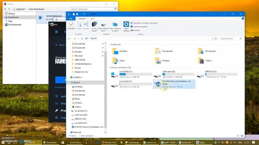The height and width of the screenshot is (145, 259).
Task: Switch to the View tab
Action: (x=92, y=19)
